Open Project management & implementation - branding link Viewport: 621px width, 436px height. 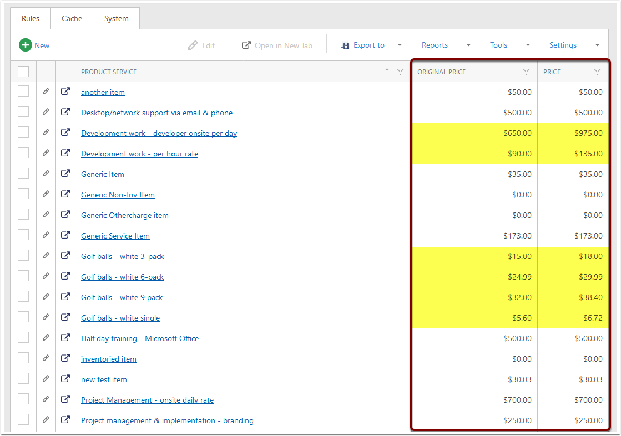[x=167, y=420]
